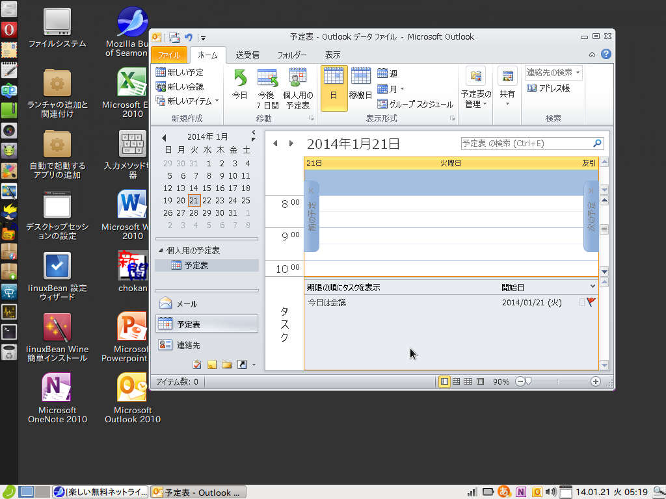Go to previous month in the date navigator
Viewport: 666px width, 499px height.
click(x=164, y=138)
